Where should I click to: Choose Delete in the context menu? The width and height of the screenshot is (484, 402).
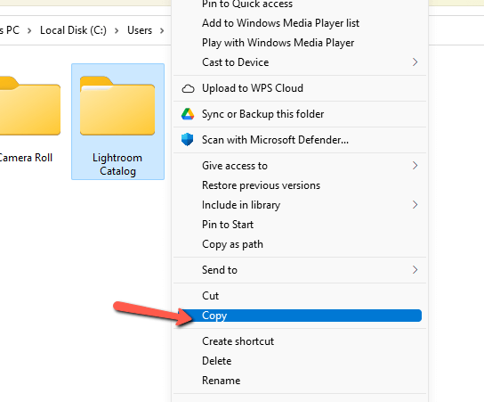(217, 361)
